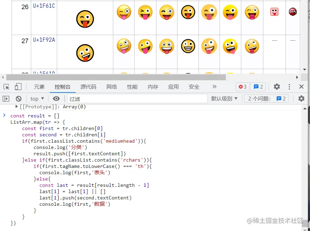This screenshot has height=231, width=310.
Task: Click row number 26 cell
Action: [21, 18]
